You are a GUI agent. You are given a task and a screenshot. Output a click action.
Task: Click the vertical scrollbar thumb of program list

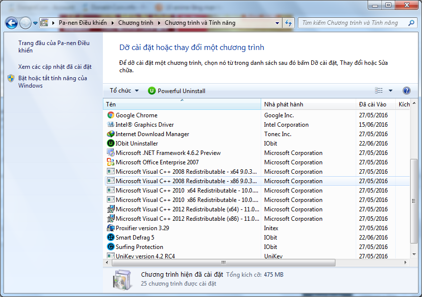[x=414, y=201]
